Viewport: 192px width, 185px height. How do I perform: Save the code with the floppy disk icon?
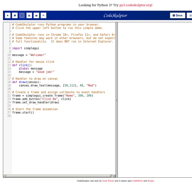click(x=15, y=15)
